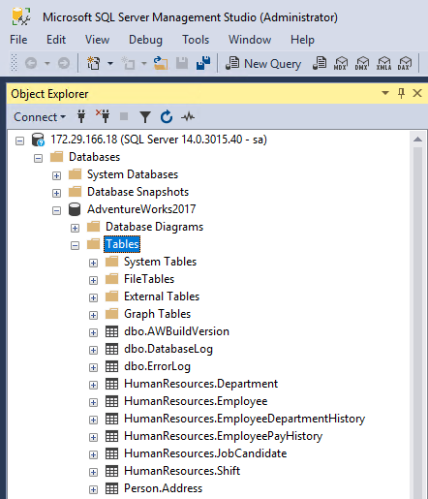Select the Person.Address table
This screenshot has height=499, width=428.
click(163, 488)
